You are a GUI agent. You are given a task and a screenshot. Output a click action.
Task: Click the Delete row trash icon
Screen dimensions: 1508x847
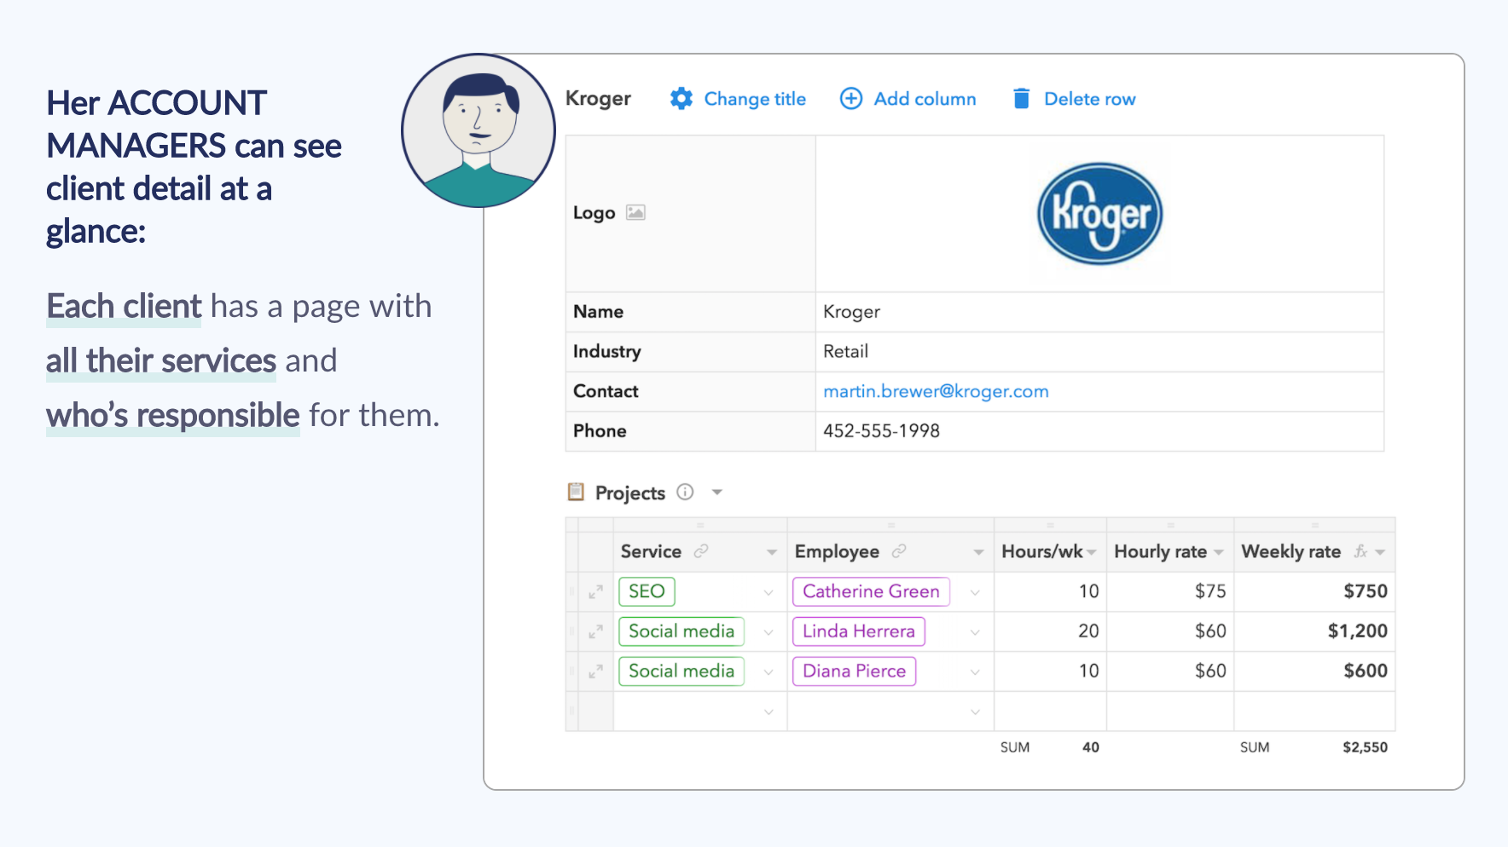(x=1021, y=99)
